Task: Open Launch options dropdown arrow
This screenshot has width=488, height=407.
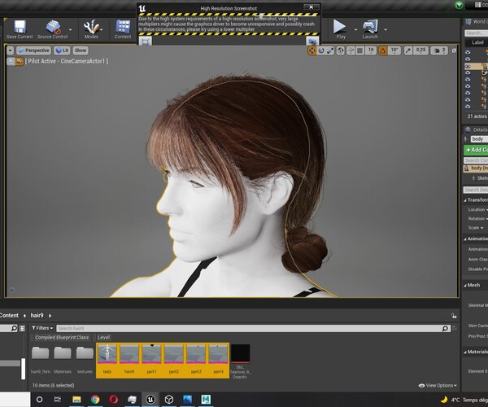Action: (x=386, y=29)
